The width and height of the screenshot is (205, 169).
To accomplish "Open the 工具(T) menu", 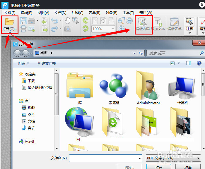I will [x=128, y=13].
